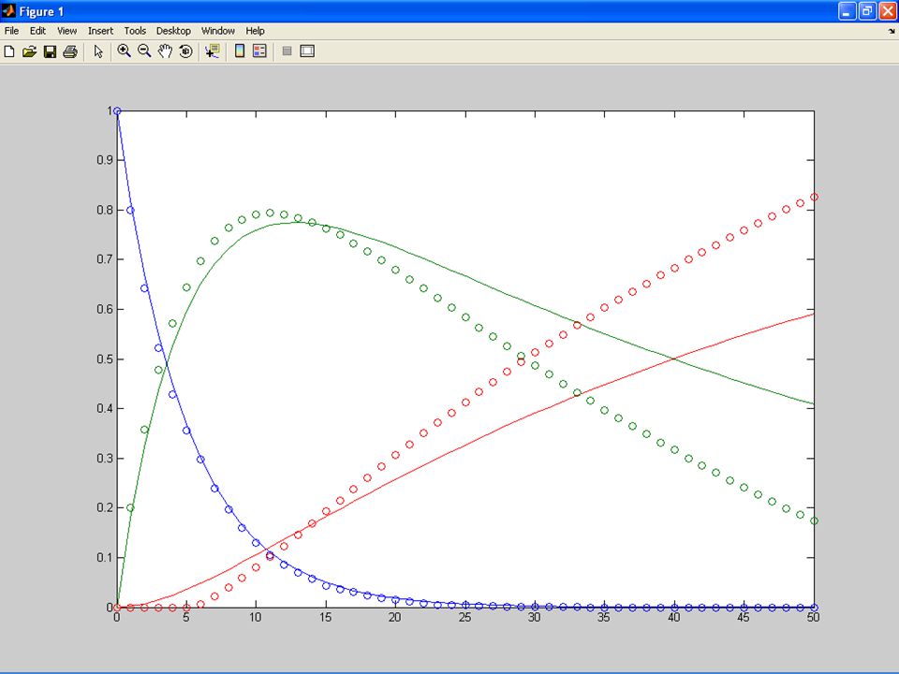Select the Pan hand tool
899x674 pixels.
[x=165, y=51]
